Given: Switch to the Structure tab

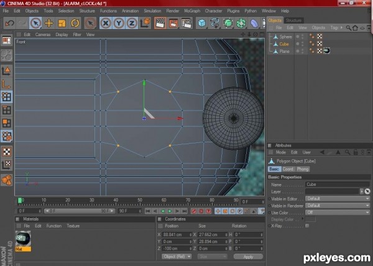Looking at the screenshot, I should tap(293, 21).
